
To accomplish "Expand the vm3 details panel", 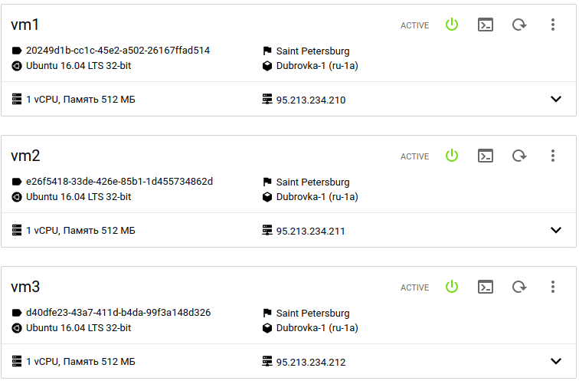I will [556, 361].
